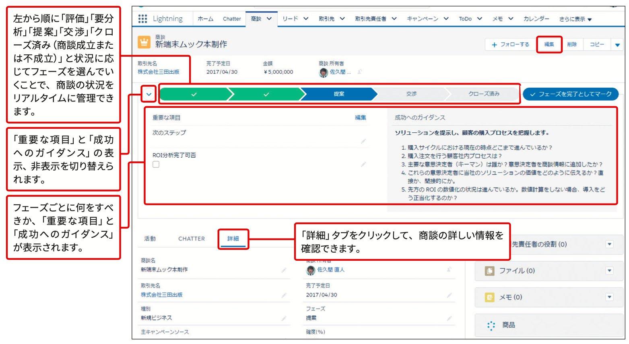Click pencil icon beside 次のステップ field
Screen dimensions: 629x344
(x=363, y=141)
